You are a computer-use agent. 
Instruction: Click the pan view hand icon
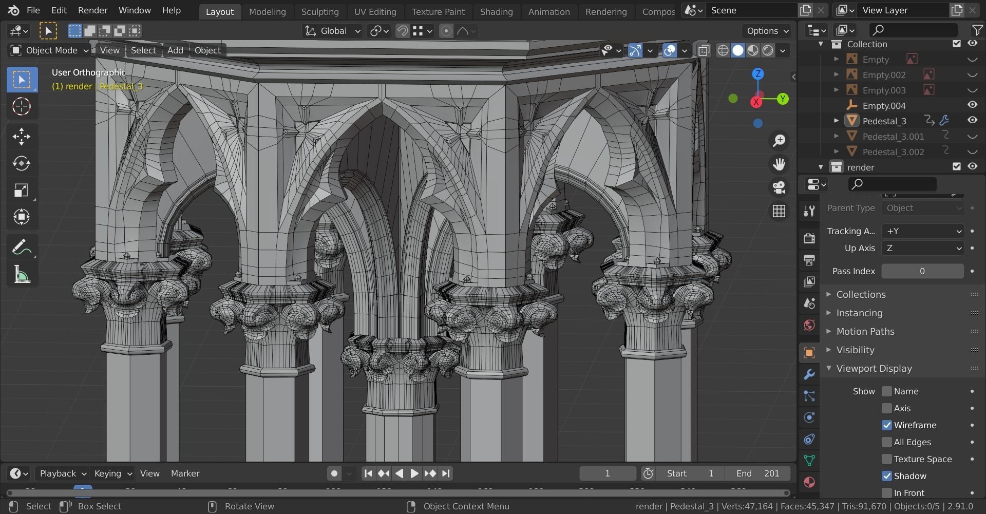pos(779,164)
